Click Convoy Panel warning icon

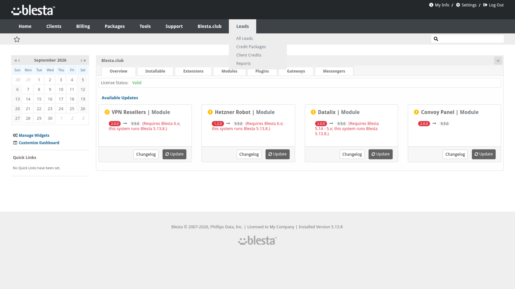coord(416,112)
